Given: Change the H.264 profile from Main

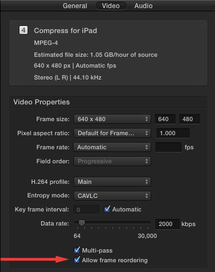Looking at the screenshot, I should tap(112, 182).
